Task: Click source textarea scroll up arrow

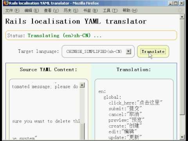Action: tap(82, 85)
